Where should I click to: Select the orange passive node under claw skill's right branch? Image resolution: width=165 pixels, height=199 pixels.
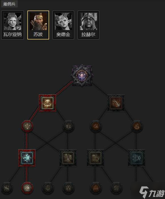[x=137, y=126]
